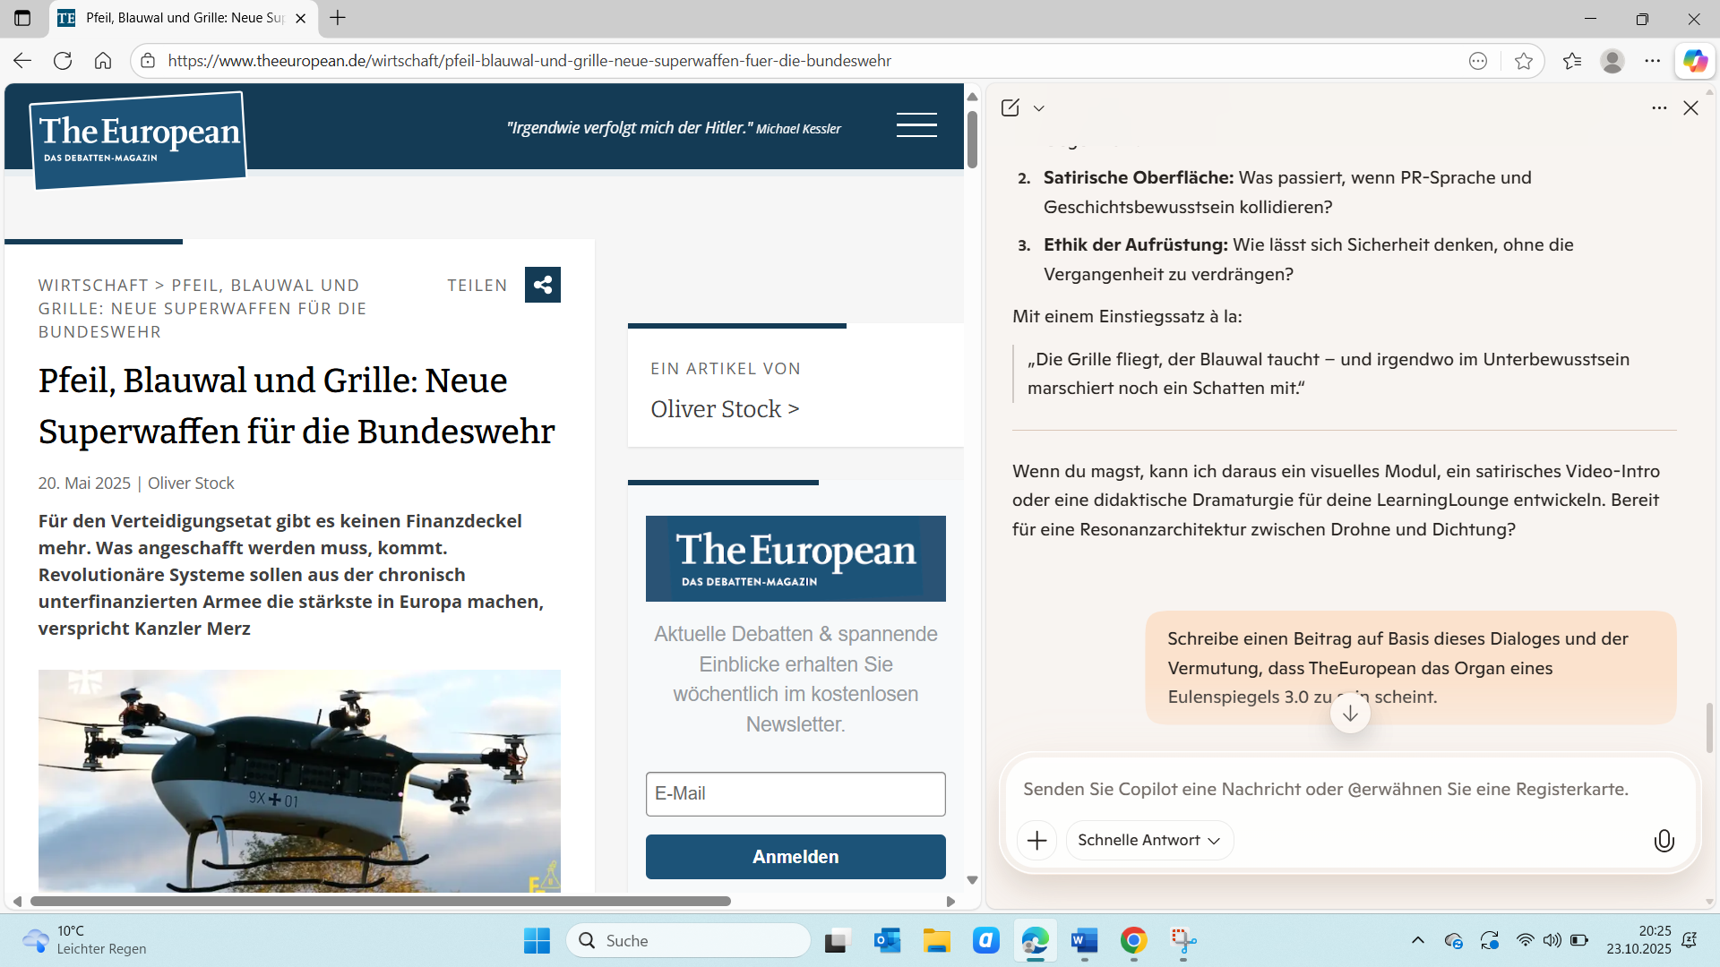
Task: Open the Copilot pane's three-dot options menu
Action: 1659,108
